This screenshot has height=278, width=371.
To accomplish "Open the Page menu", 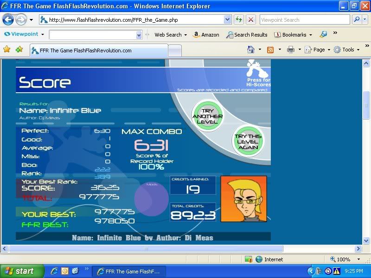I will click(317, 50).
